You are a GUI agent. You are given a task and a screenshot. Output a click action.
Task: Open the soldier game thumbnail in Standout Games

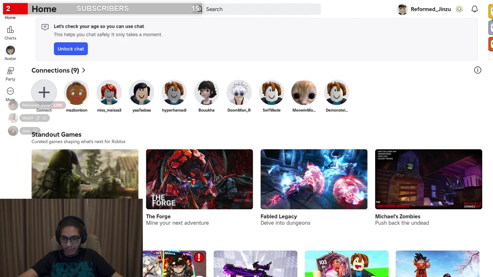(x=85, y=174)
